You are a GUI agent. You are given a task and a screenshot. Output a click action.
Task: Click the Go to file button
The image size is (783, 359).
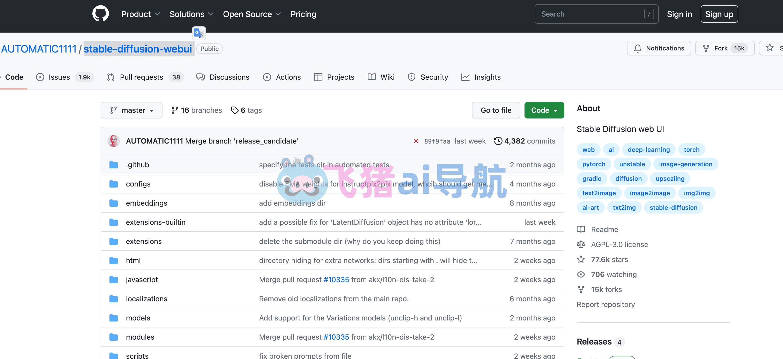click(496, 110)
